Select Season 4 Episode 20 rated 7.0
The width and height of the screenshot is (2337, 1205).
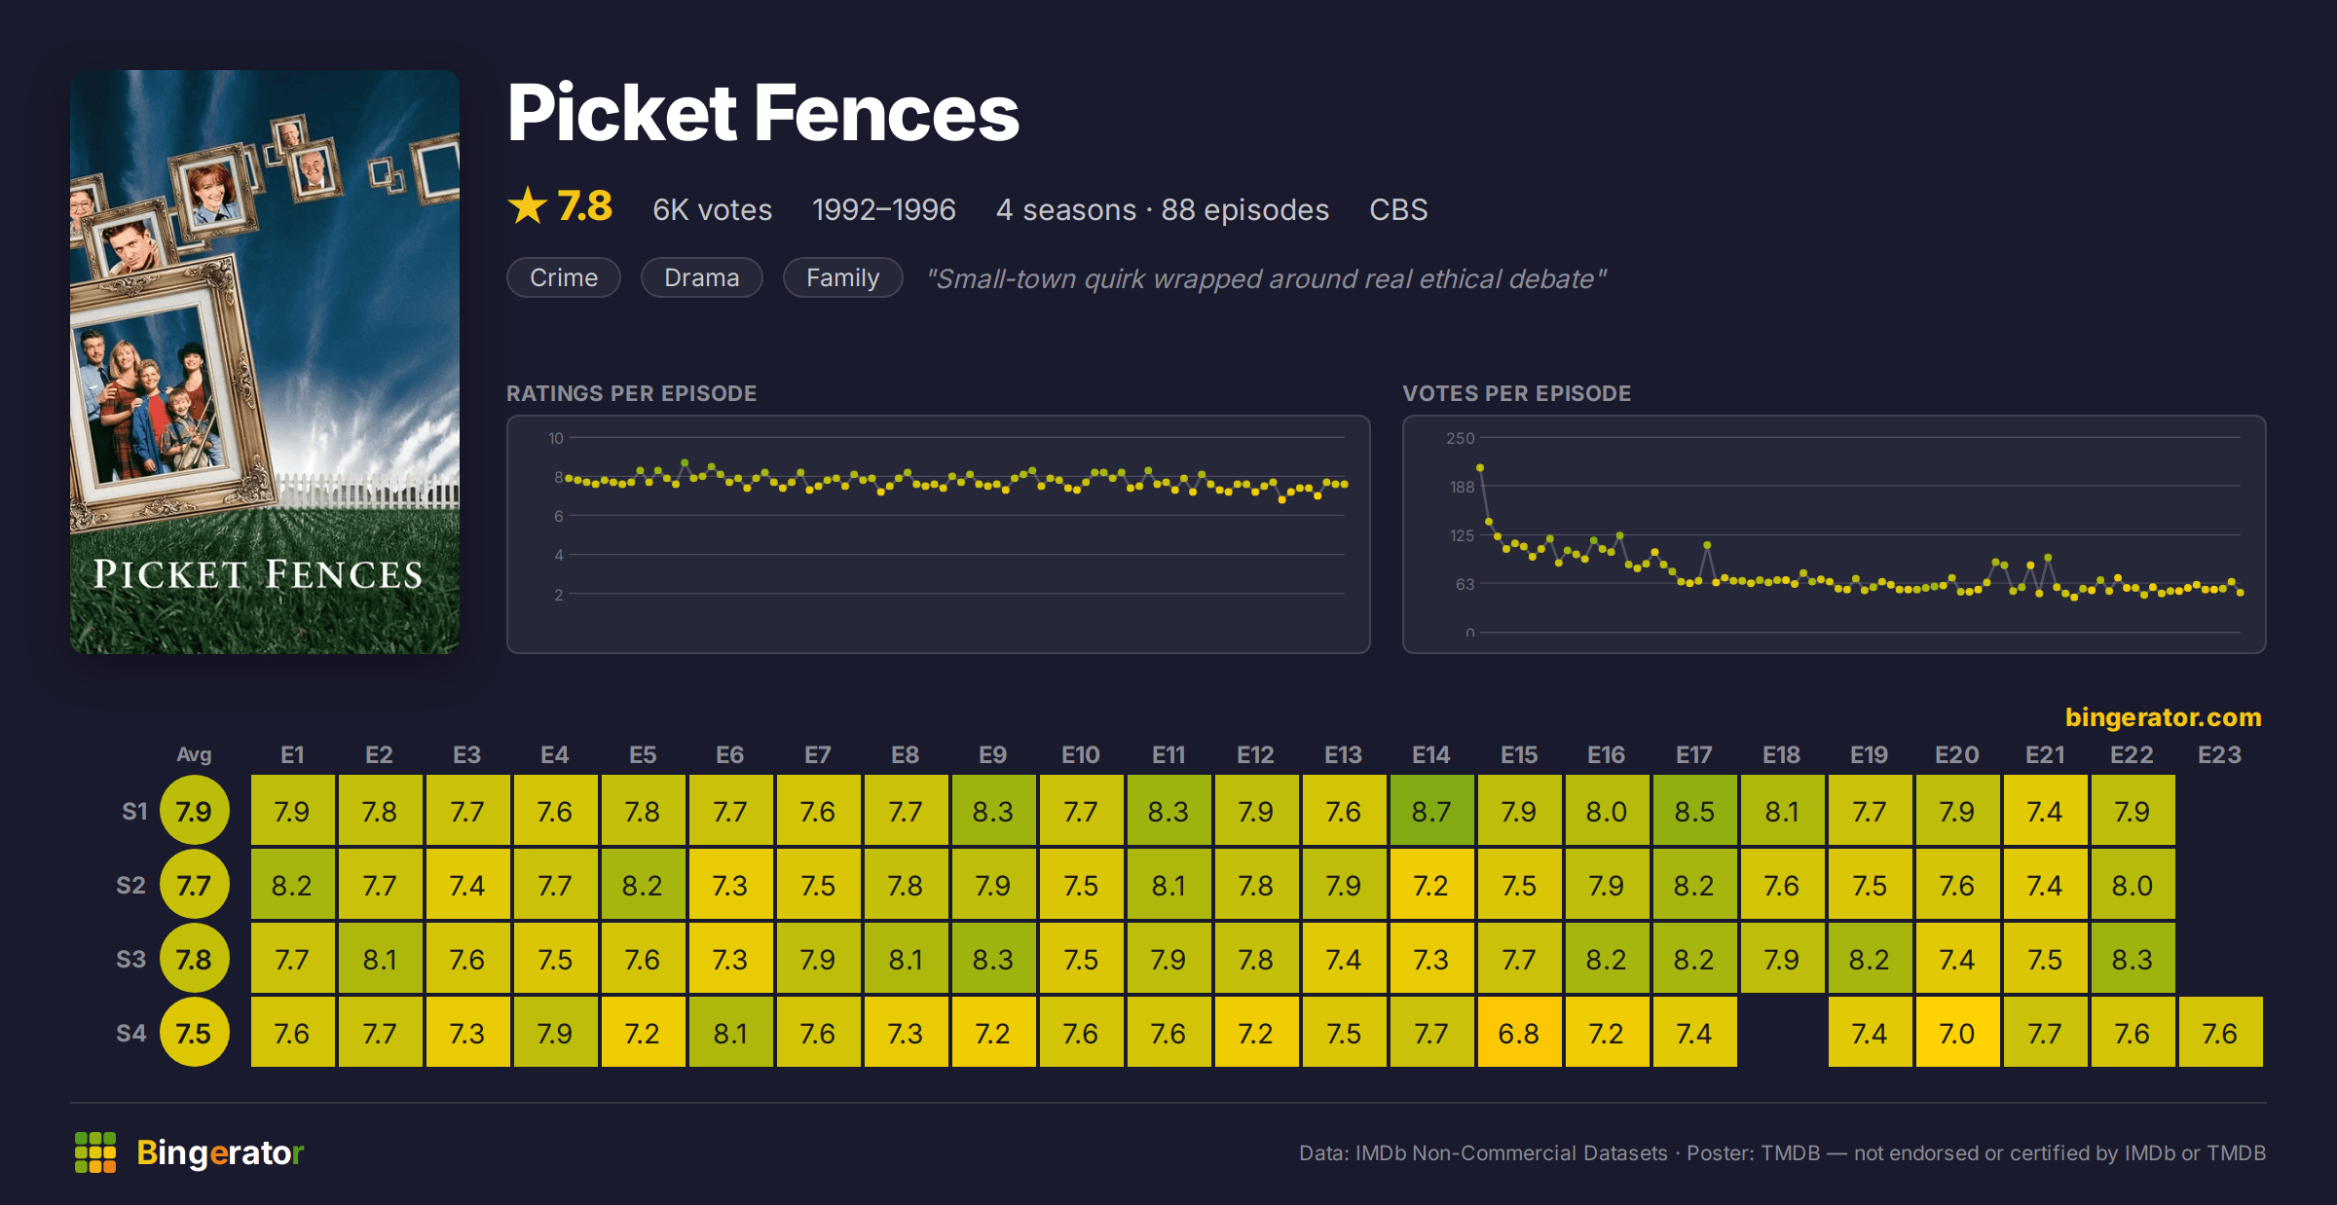coord(1957,1033)
